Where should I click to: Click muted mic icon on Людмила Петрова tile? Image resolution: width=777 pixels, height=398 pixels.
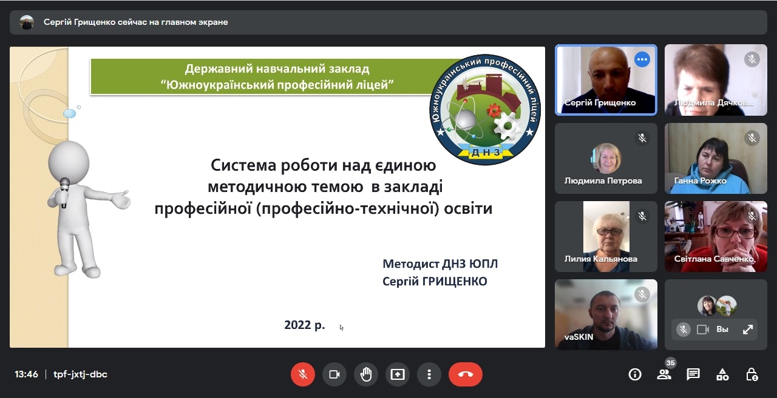tap(642, 138)
